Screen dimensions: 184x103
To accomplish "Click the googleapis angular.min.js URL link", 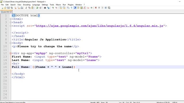I will click(99, 26).
